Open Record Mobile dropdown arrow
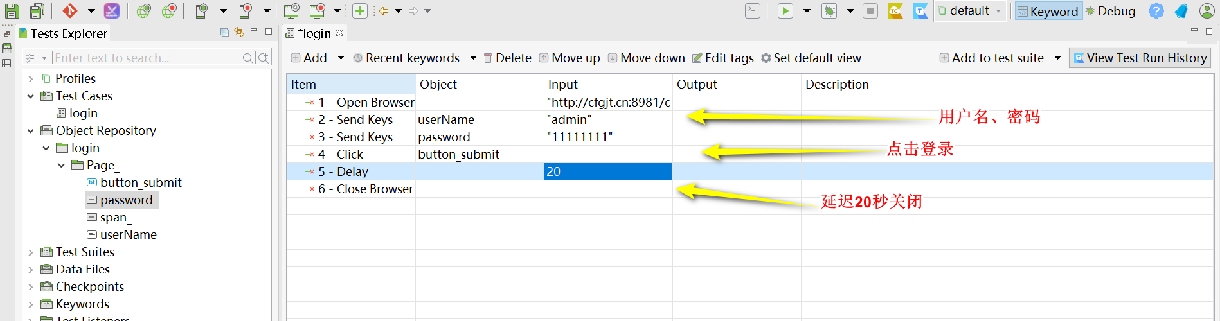Image resolution: width=1220 pixels, height=321 pixels. coord(267,11)
